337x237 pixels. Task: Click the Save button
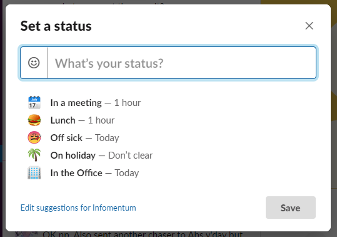[291, 208]
